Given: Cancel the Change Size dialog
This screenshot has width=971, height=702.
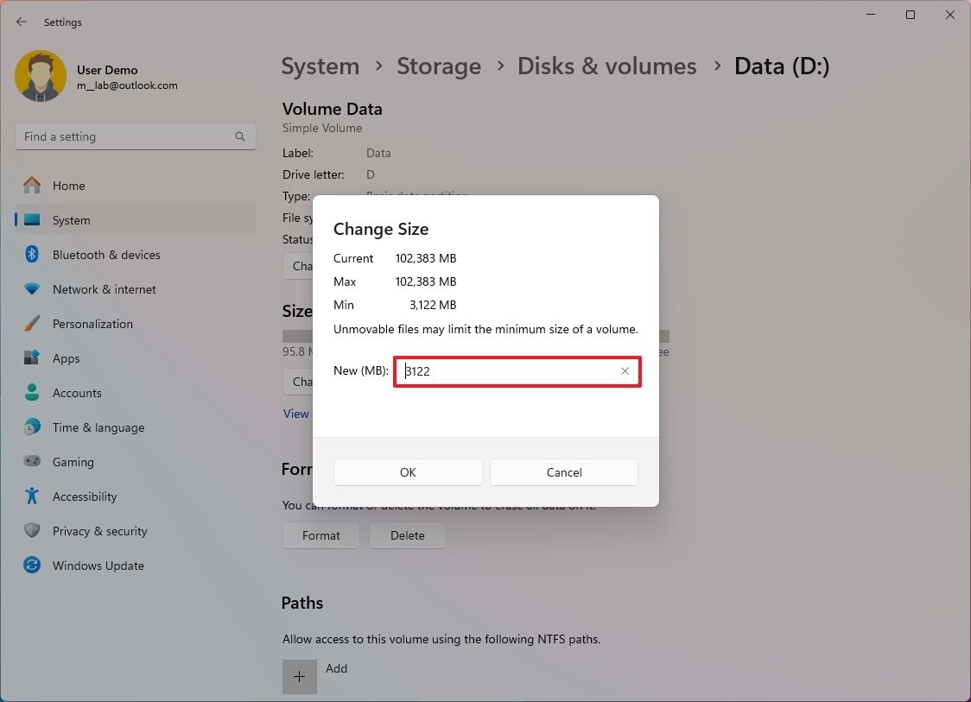Looking at the screenshot, I should coord(563,472).
